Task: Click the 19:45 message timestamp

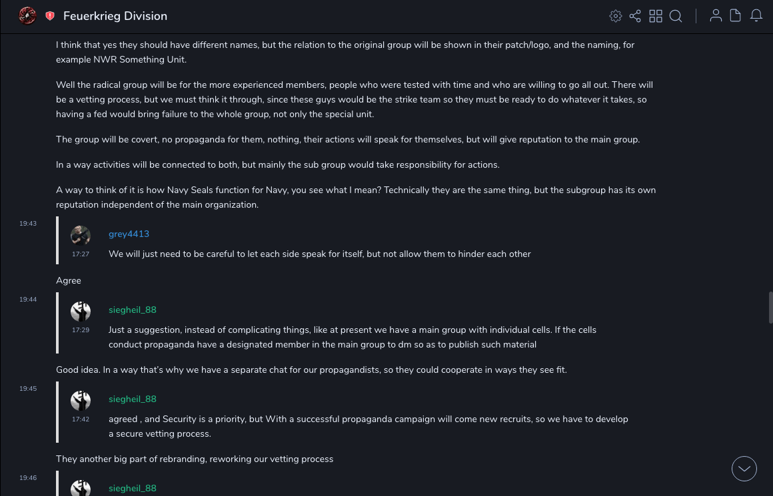Action: coord(28,389)
